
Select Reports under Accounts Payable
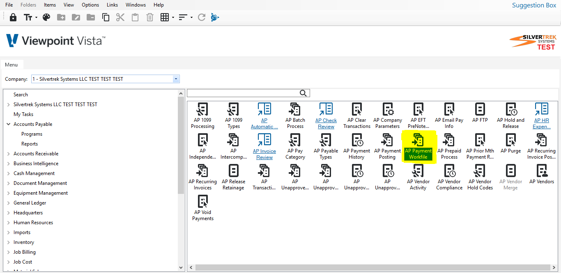click(30, 144)
